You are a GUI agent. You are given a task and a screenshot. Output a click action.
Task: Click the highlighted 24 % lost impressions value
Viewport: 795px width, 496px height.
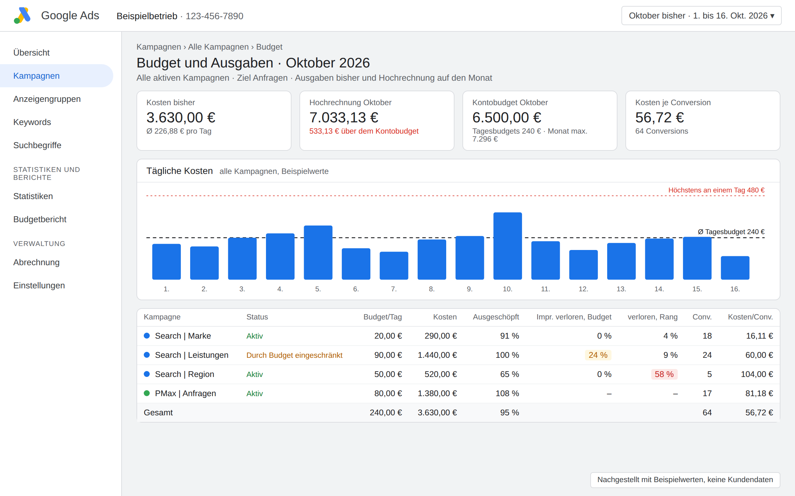(x=598, y=355)
